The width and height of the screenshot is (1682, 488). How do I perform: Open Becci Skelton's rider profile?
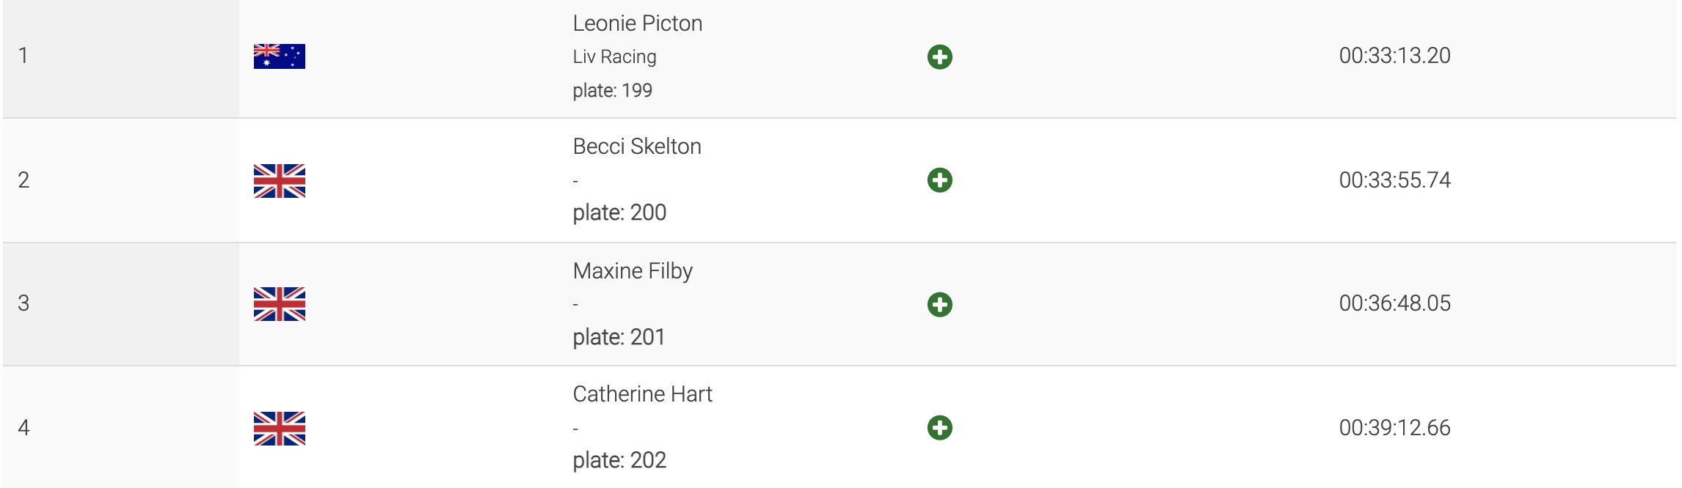tap(636, 147)
